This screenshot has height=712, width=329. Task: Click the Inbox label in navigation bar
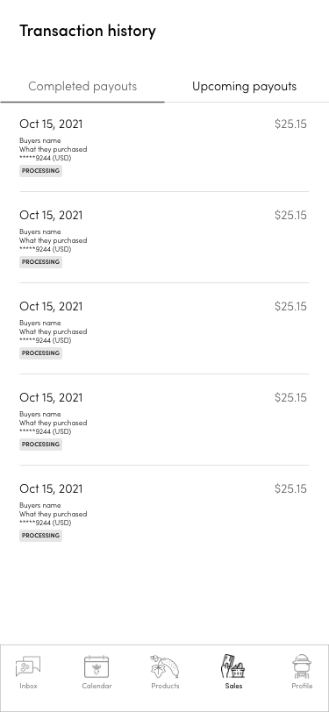tap(28, 686)
